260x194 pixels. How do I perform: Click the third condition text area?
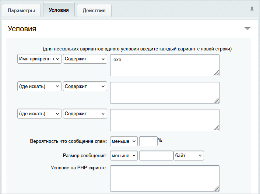(x=164, y=120)
